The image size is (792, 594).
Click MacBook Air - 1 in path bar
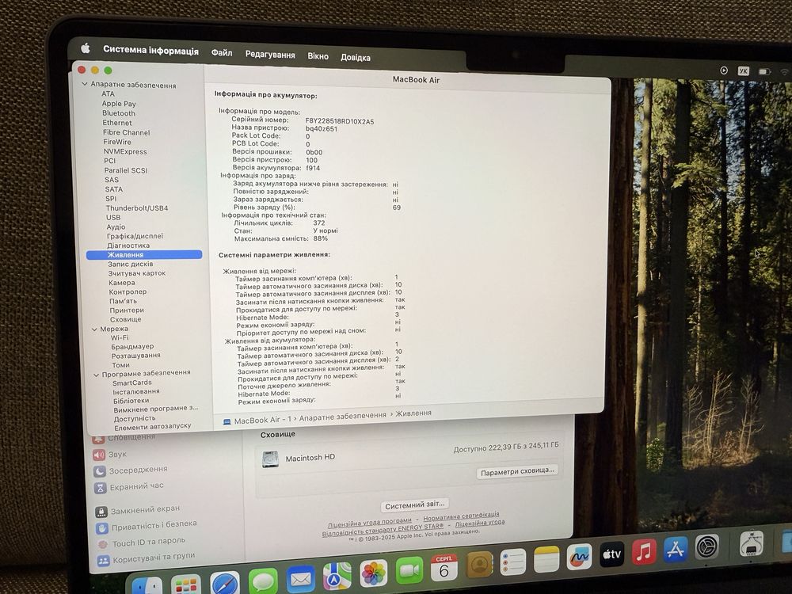263,420
